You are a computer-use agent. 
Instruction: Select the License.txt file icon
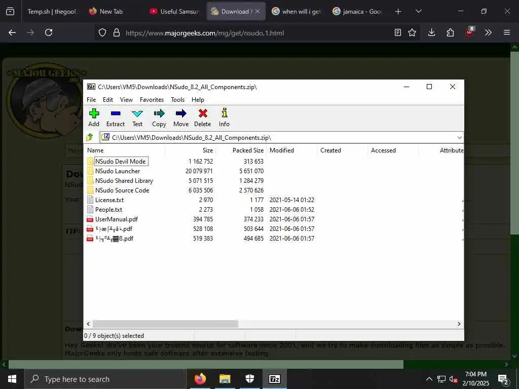pos(90,200)
